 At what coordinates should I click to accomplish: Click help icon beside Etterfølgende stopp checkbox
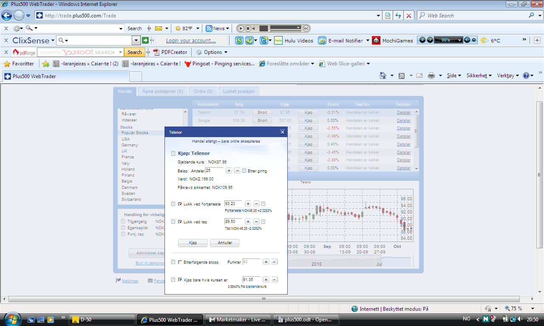[173, 262]
